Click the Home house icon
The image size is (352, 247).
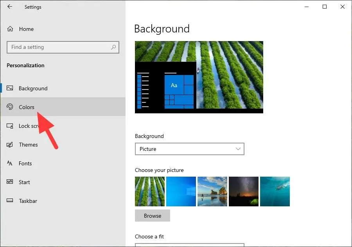(x=10, y=29)
